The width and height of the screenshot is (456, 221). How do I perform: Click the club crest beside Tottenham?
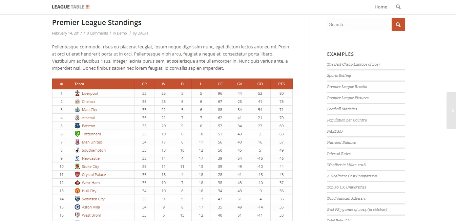[x=77, y=134]
